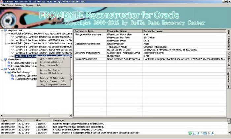This screenshot has width=231, height=139.
Task: Collapse the Physical Disk tree node
Action: pos(2,30)
